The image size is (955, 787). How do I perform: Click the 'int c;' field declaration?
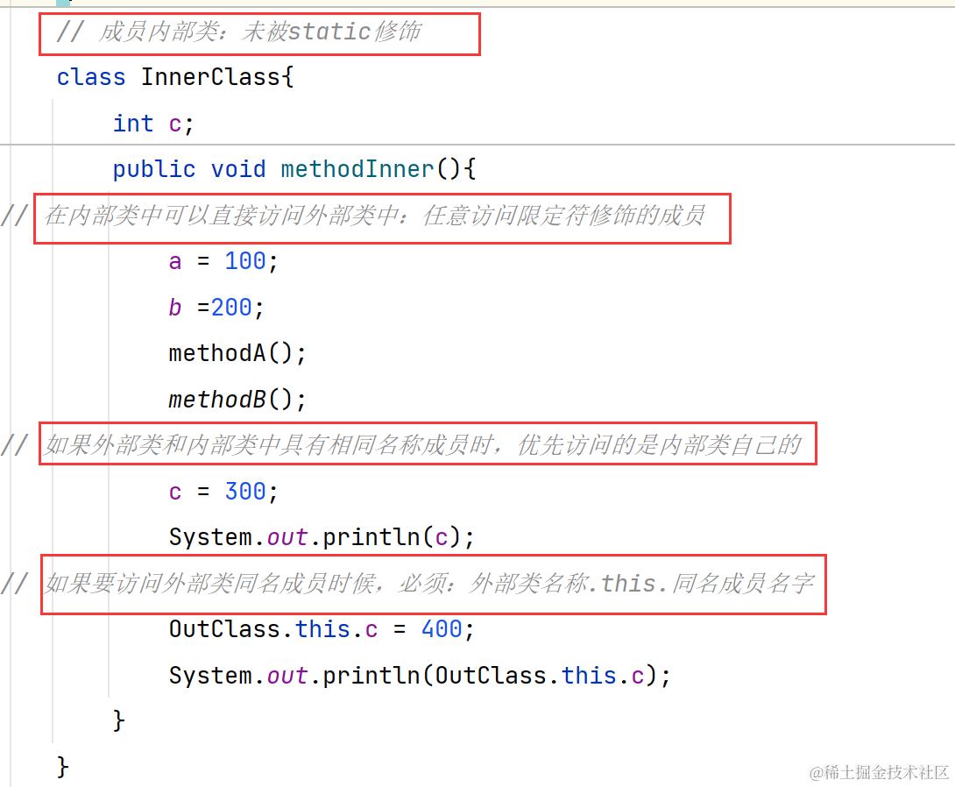tap(153, 124)
